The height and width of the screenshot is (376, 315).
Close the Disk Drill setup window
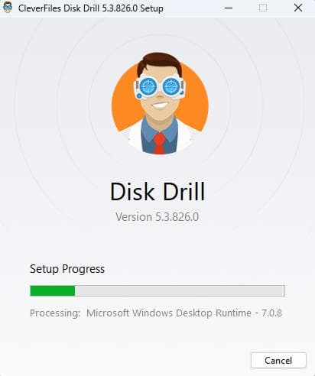coord(298,8)
